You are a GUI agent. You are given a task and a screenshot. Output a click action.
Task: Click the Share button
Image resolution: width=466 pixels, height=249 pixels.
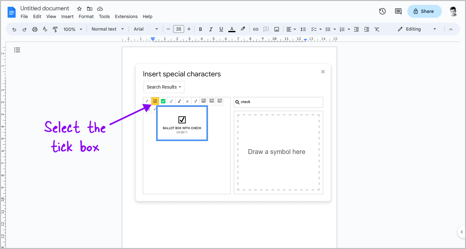pyautogui.click(x=424, y=11)
